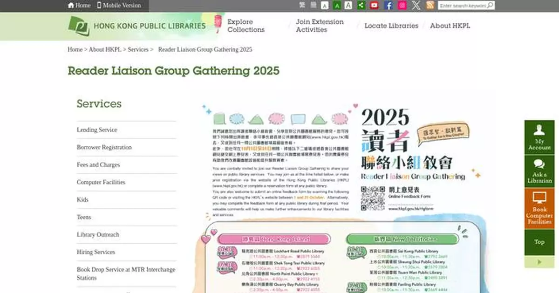Open Join Extension Activities menu

[x=320, y=26]
